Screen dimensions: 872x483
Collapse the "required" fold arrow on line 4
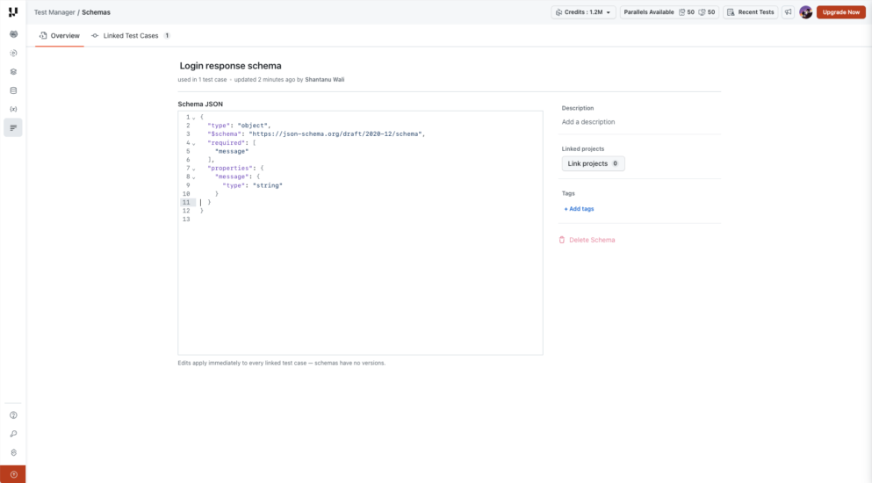coord(194,143)
